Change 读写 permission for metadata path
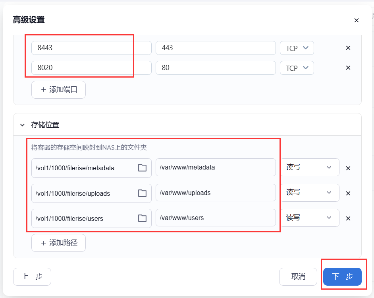The height and width of the screenshot is (298, 374). click(310, 167)
